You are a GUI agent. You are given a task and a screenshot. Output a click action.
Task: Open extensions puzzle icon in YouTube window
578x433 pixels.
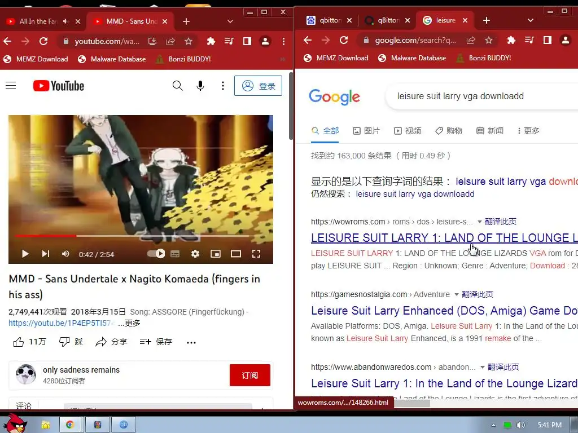click(211, 41)
